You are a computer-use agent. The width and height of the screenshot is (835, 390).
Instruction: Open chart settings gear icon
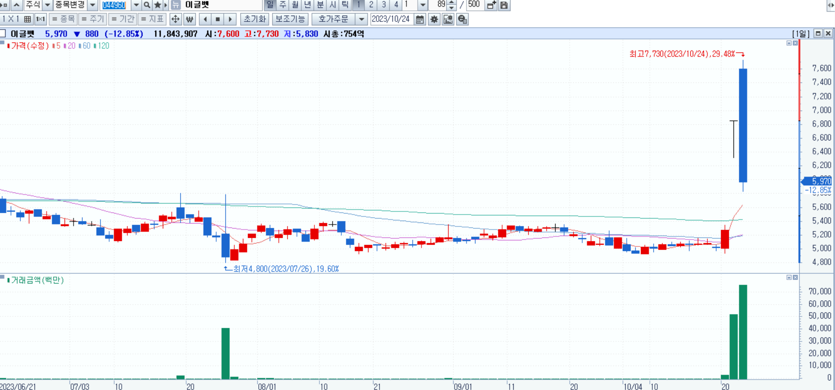[434, 19]
